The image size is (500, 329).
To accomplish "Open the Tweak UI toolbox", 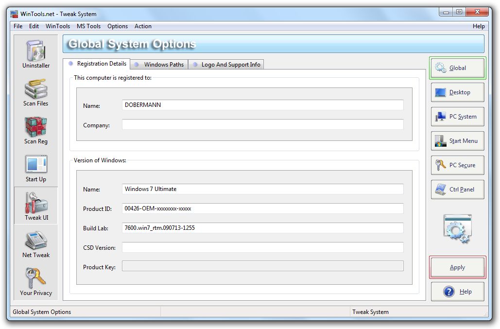I will [x=36, y=206].
